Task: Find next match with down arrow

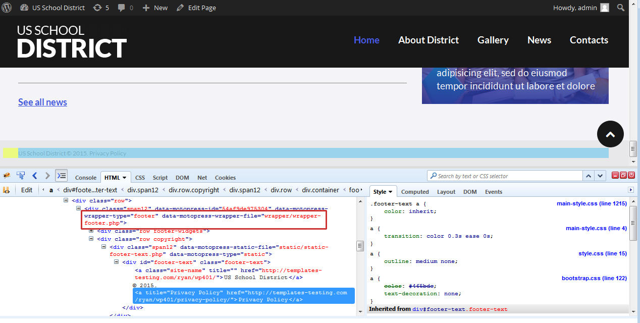Action: [600, 176]
